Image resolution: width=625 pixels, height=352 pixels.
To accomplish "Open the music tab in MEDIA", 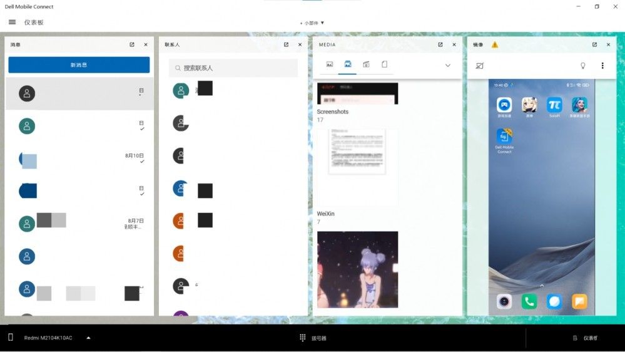I will 367,65.
